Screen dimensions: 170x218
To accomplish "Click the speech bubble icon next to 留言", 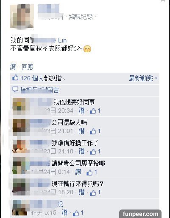I will tap(15, 89).
